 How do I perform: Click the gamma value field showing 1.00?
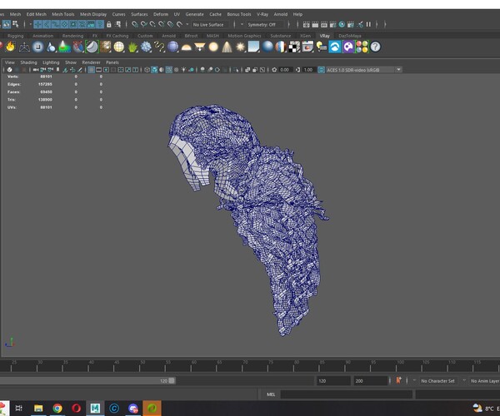point(308,70)
